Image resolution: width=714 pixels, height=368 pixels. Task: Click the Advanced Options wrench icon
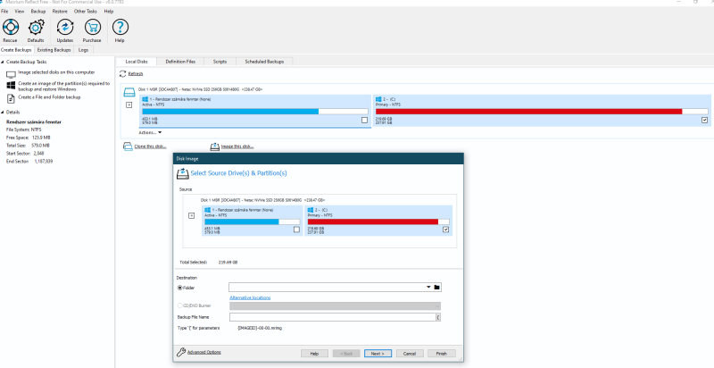pyautogui.click(x=181, y=352)
